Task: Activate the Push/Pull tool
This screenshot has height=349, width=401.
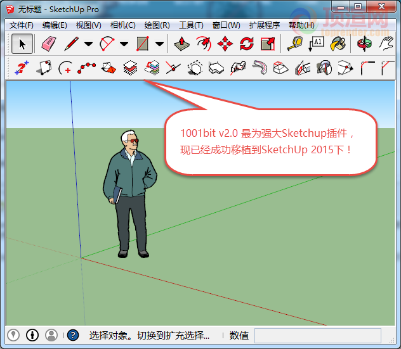Action: [x=181, y=44]
